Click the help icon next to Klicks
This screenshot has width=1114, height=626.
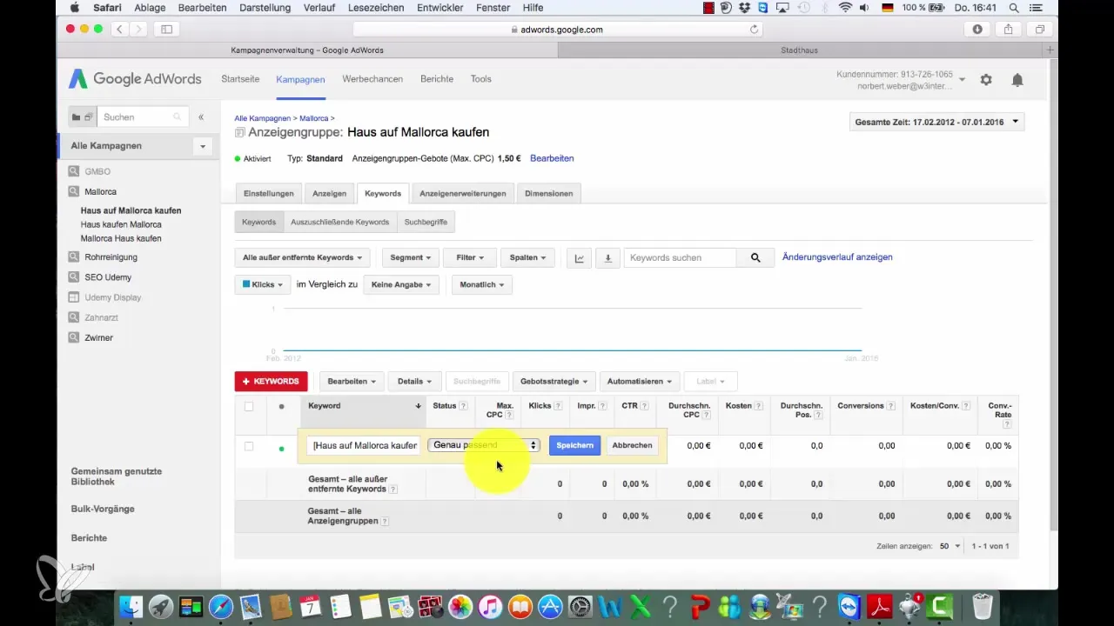click(x=558, y=406)
